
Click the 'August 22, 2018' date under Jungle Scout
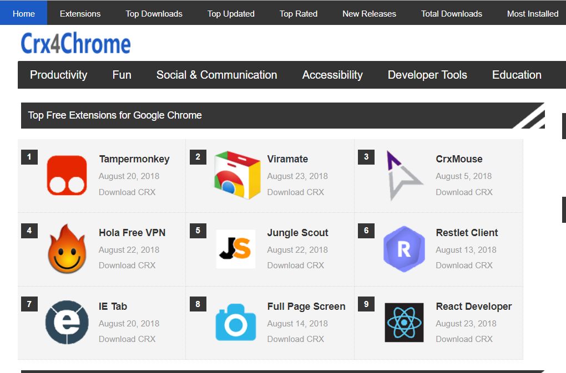tap(297, 250)
